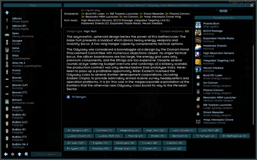Select the Hardened Shields hullmod icon
The image size is (257, 160).
[x=198, y=47]
